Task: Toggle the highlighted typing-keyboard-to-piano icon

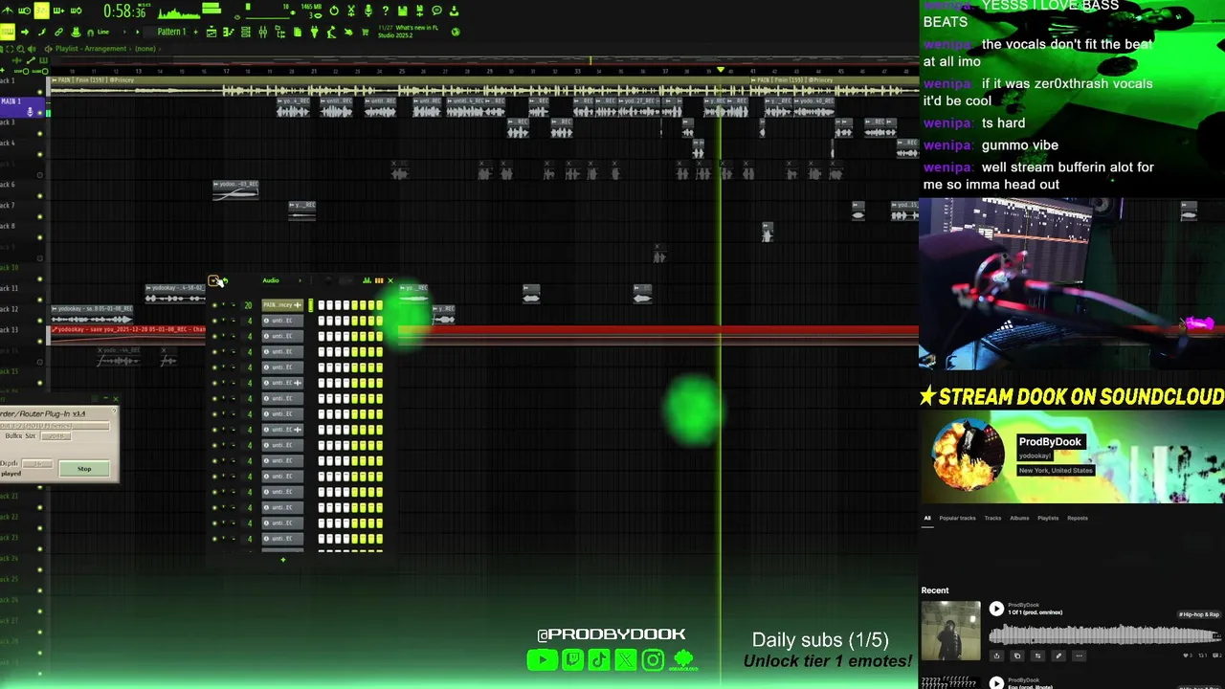Action: 8,32
